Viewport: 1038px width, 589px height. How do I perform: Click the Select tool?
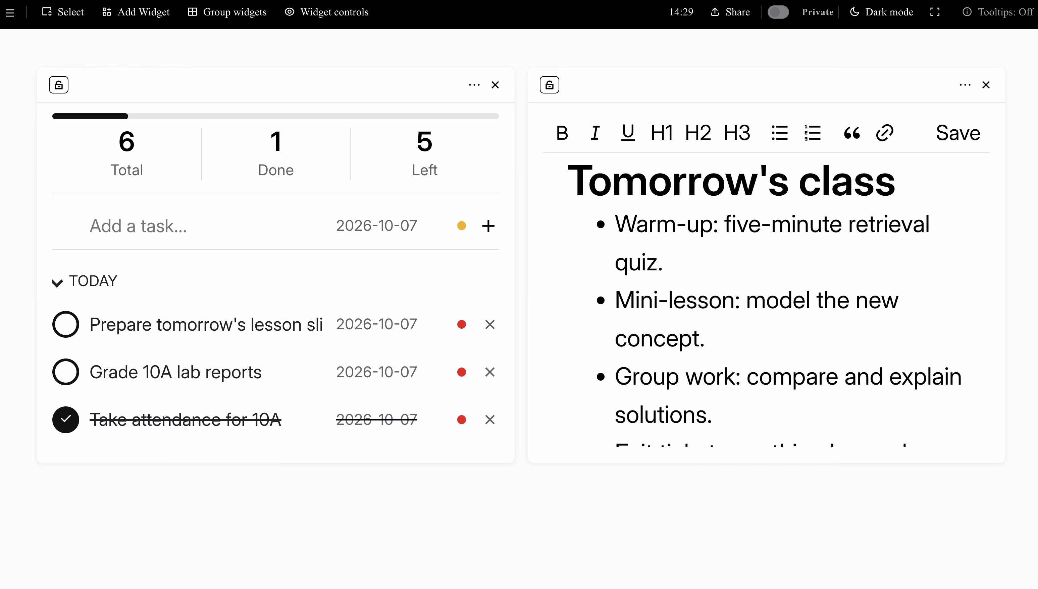[x=63, y=12]
